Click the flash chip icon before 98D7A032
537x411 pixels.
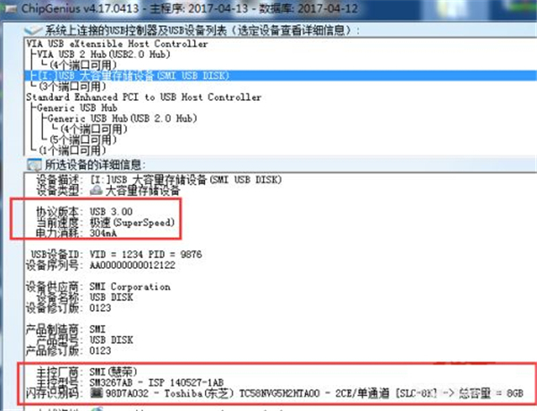96,393
